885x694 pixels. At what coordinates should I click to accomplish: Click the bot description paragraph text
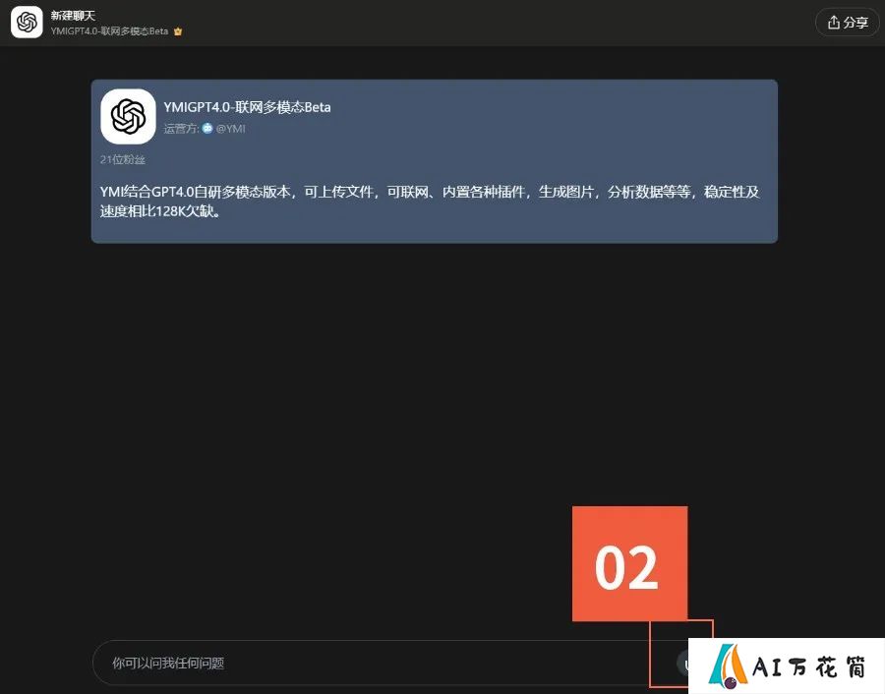[x=430, y=202]
